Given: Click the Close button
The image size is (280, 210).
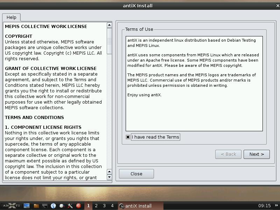Looking at the screenshot, I should click(136, 174).
